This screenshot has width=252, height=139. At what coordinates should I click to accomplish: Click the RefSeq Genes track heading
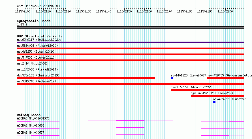pos(29,115)
